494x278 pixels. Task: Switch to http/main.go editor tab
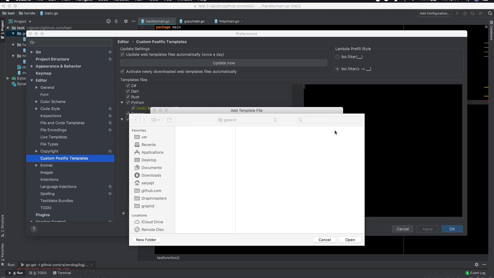click(x=229, y=21)
